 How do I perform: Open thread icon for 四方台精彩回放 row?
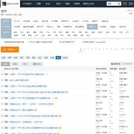point(2,74)
